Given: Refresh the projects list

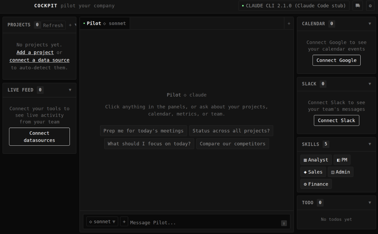Looking at the screenshot, I should pyautogui.click(x=53, y=25).
